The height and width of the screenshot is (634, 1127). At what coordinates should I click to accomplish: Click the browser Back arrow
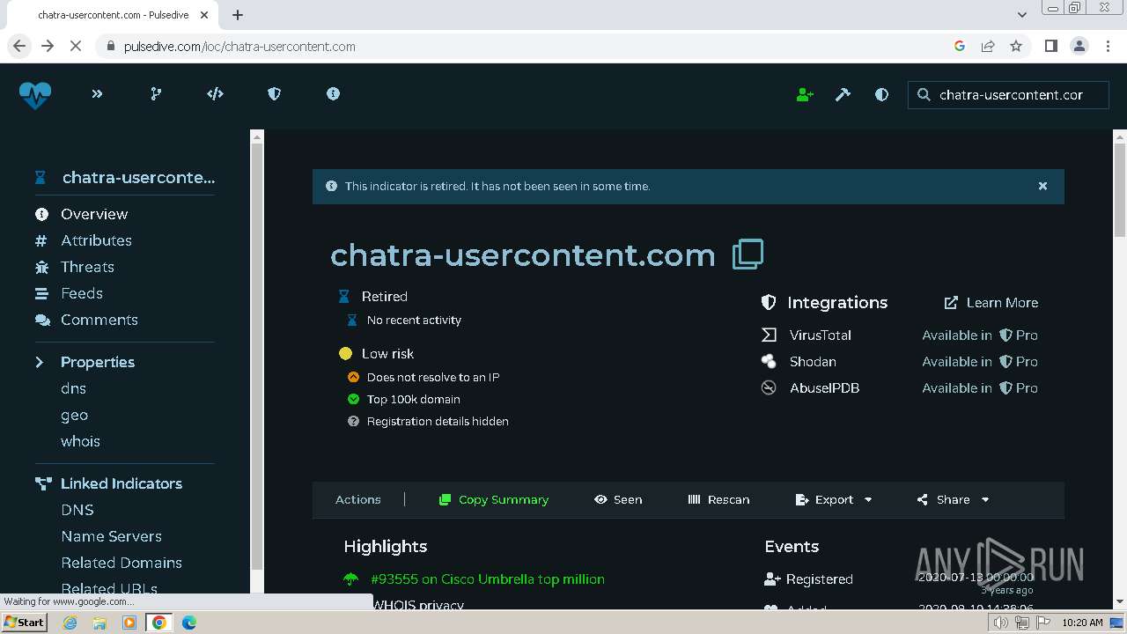pos(19,46)
